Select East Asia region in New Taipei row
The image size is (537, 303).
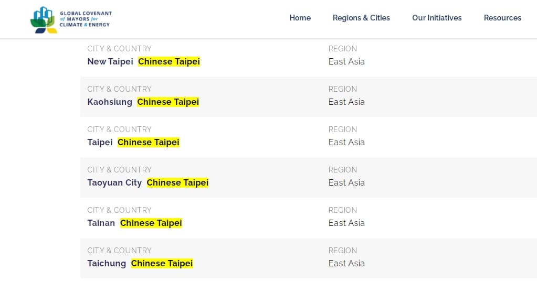click(x=346, y=61)
